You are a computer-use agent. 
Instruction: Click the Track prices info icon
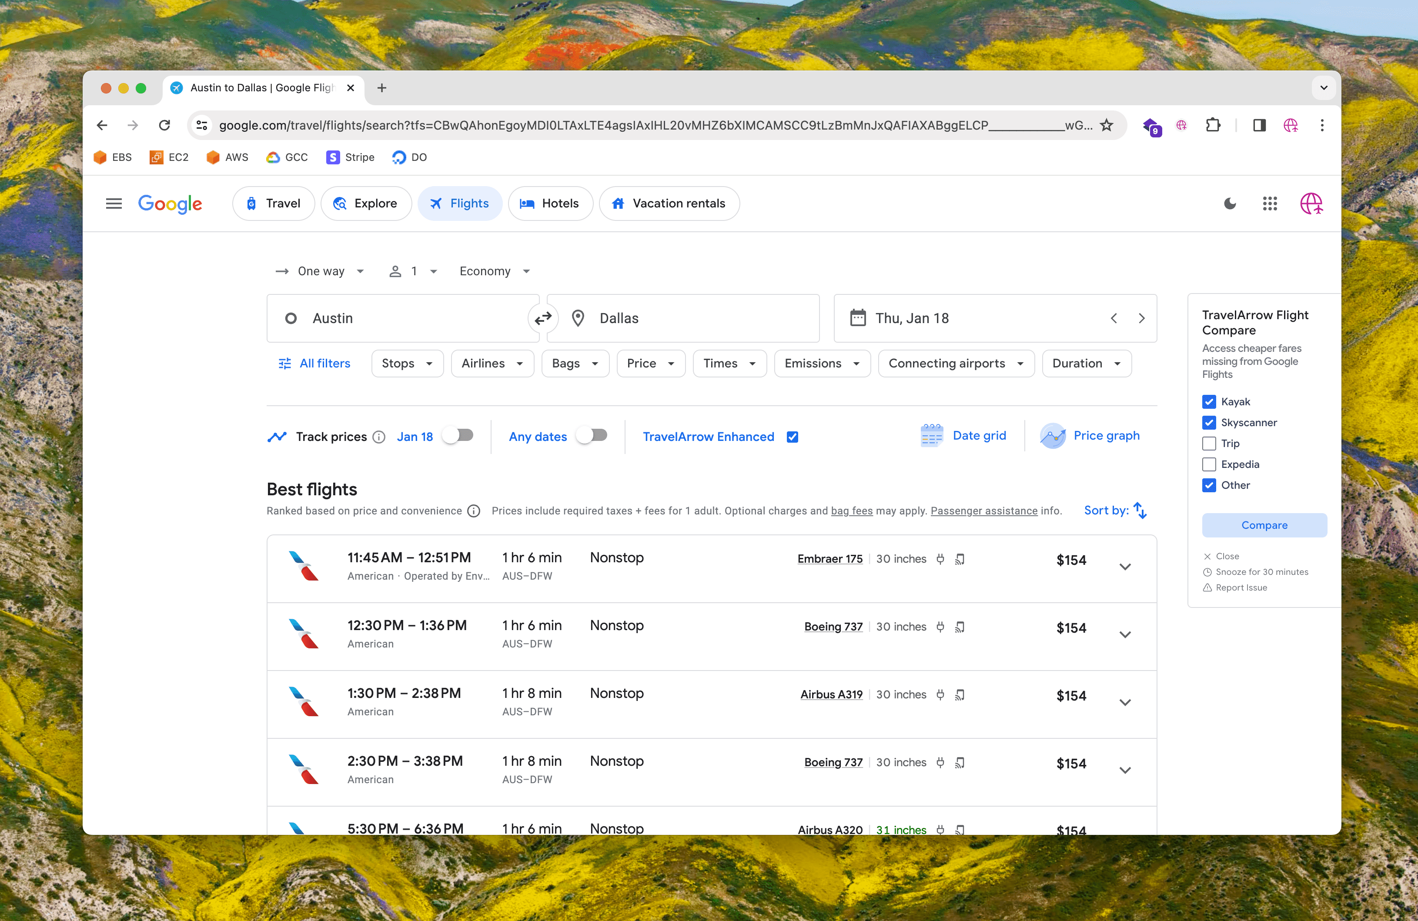[379, 437]
